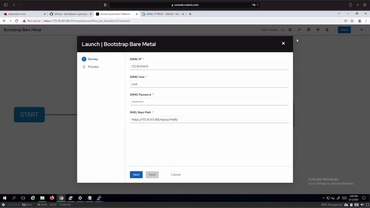Close the iDRAC browser tab

tap(183, 14)
